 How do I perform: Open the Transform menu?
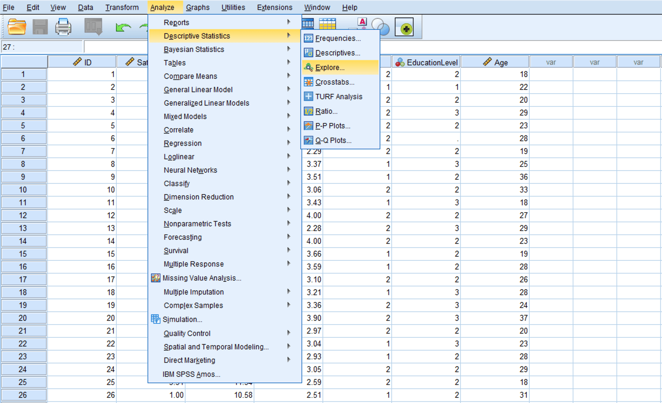tap(122, 7)
